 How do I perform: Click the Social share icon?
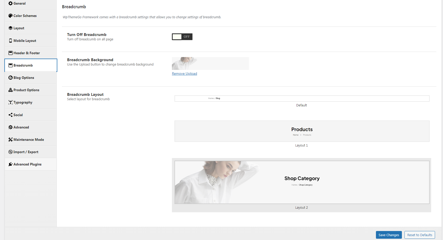pos(11,115)
